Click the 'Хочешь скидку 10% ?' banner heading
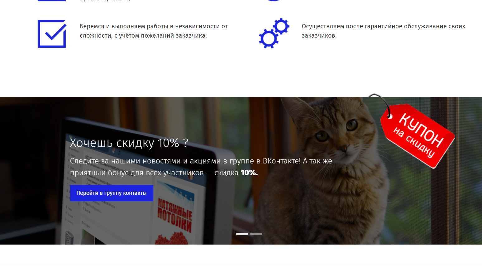 tap(129, 143)
